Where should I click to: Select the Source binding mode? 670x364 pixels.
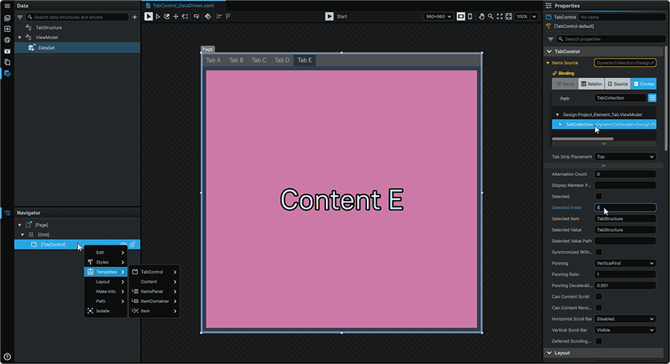point(618,84)
